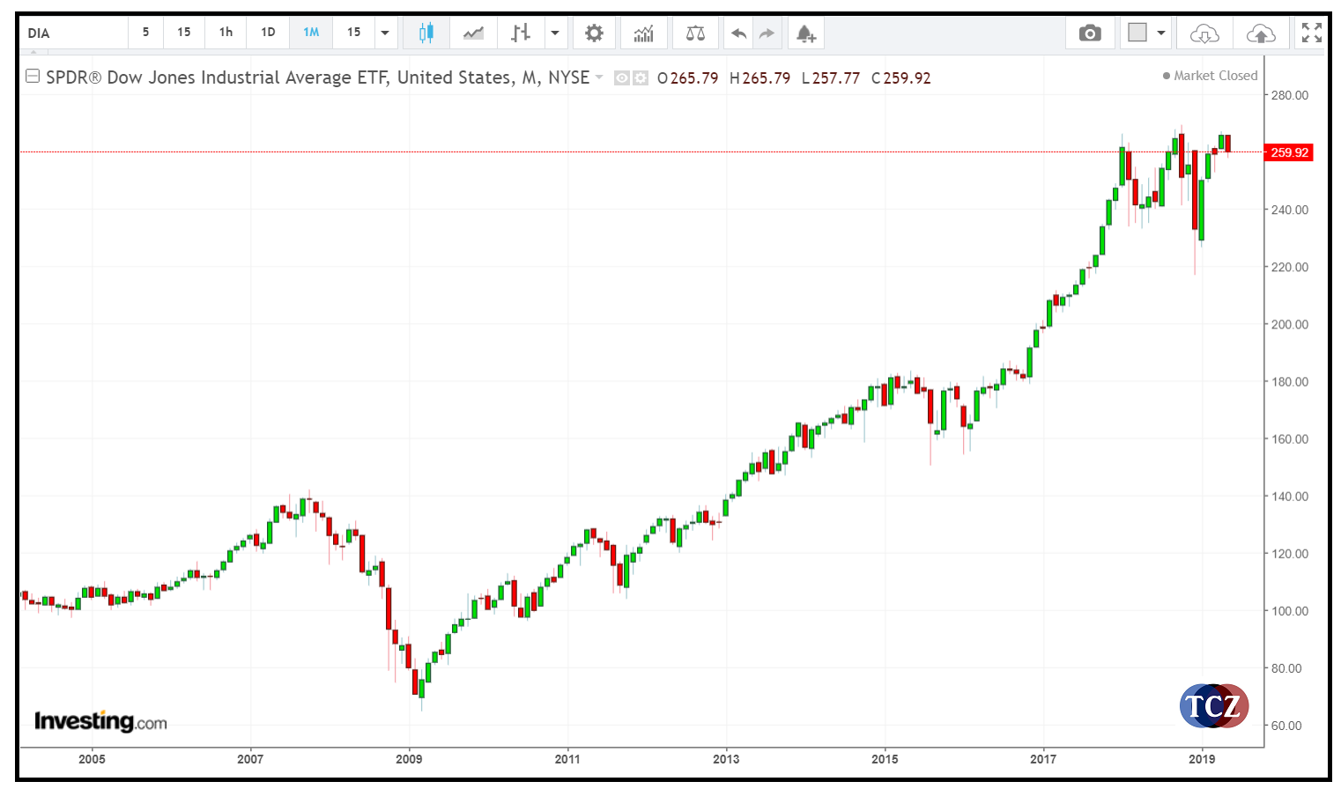1341x789 pixels.
Task: Open compare instruments with the scales icon
Action: [695, 32]
